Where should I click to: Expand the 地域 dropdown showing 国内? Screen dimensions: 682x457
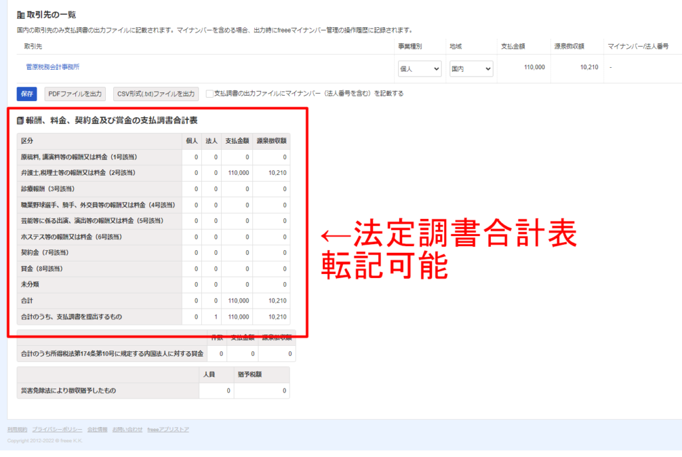(x=471, y=69)
